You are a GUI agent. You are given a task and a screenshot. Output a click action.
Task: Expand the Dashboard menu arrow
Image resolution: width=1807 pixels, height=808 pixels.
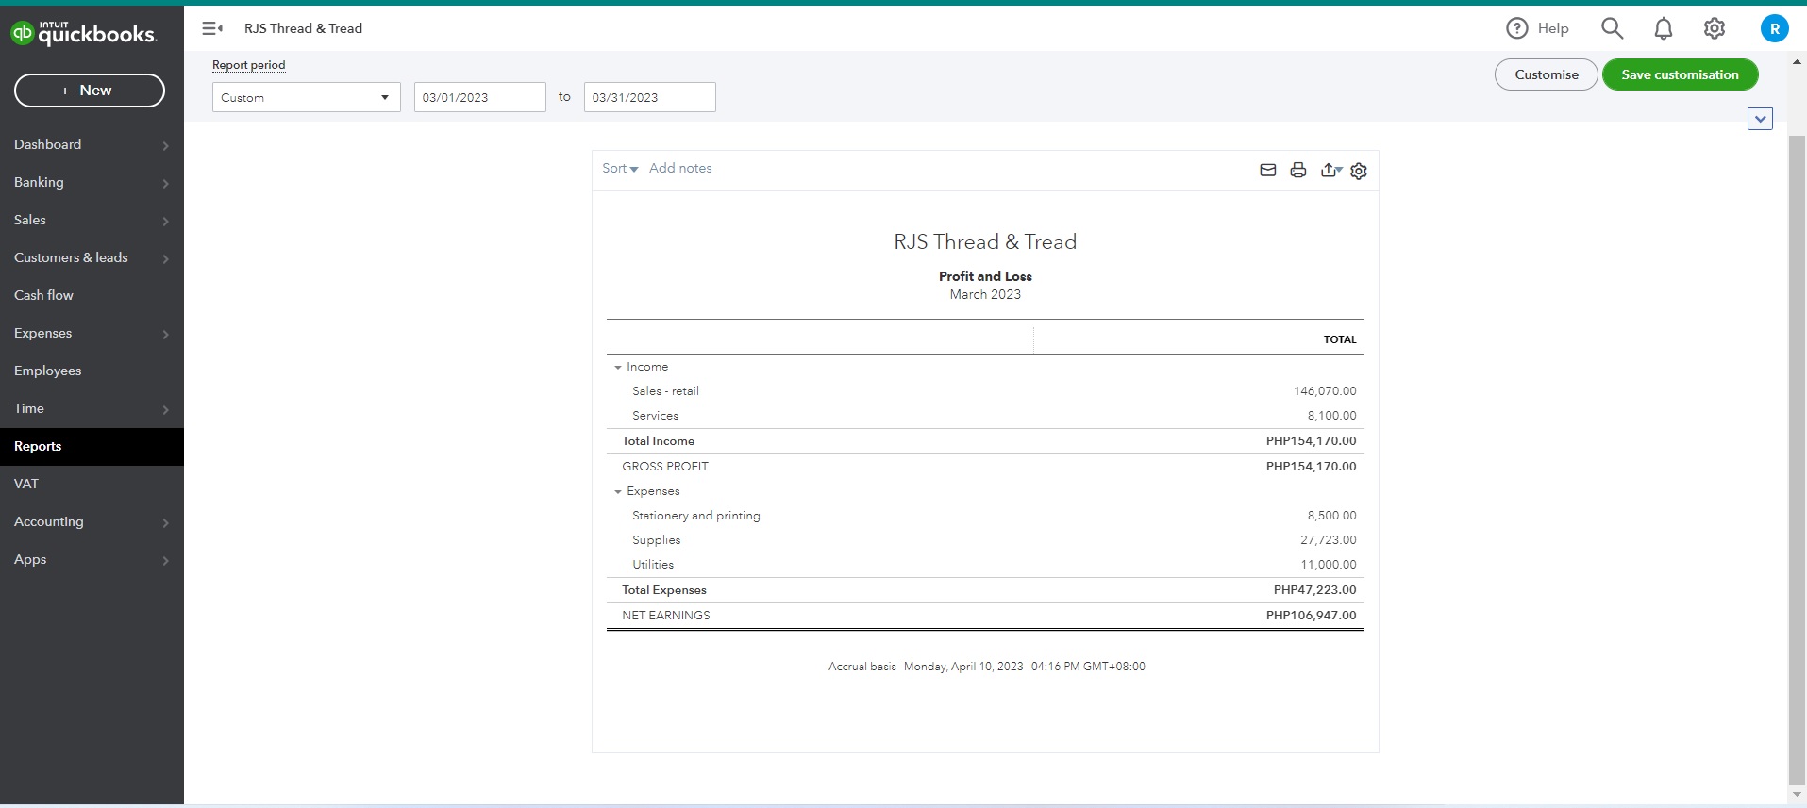coord(165,145)
